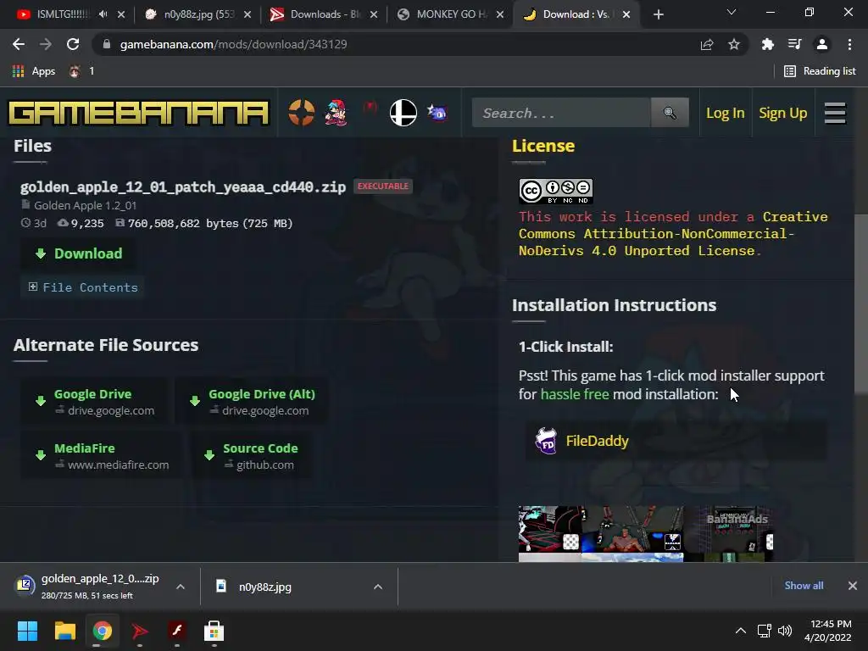Open a new browser tab
868x651 pixels.
pos(658,14)
